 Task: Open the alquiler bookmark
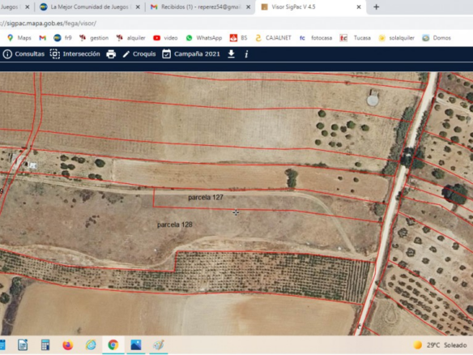tap(130, 38)
